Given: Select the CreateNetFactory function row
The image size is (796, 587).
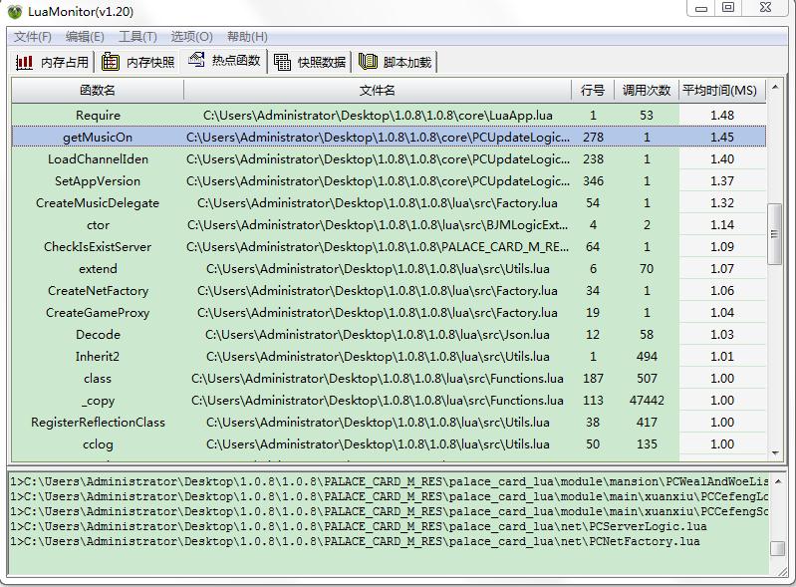Looking at the screenshot, I should coord(98,291).
